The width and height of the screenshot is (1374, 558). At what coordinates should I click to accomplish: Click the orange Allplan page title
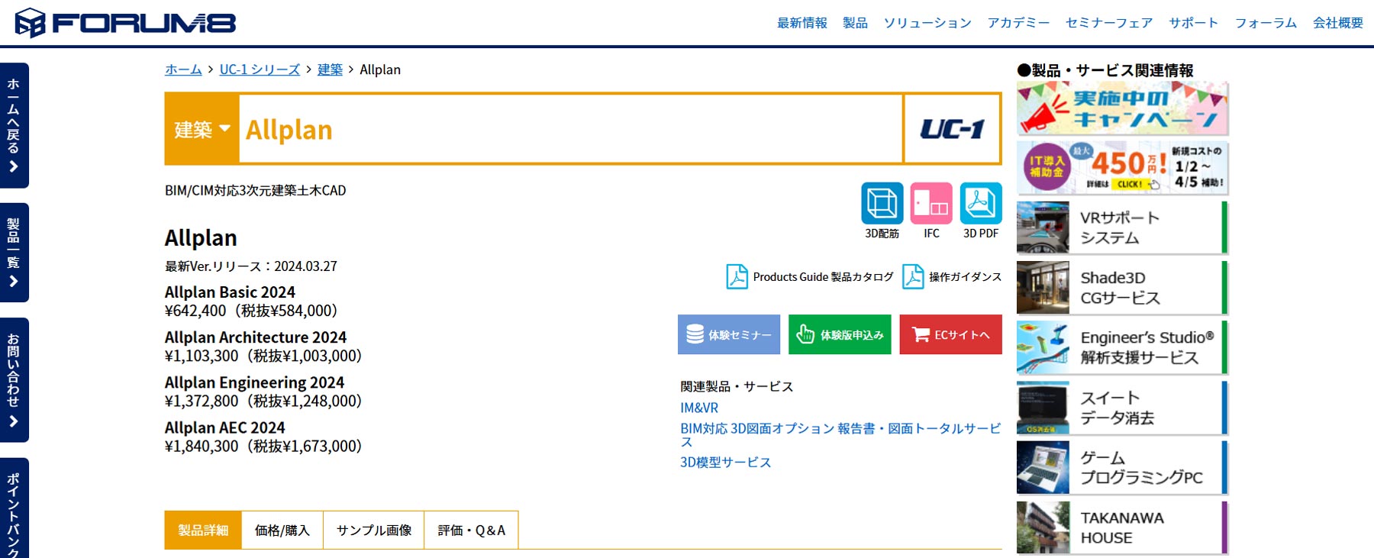tap(289, 130)
